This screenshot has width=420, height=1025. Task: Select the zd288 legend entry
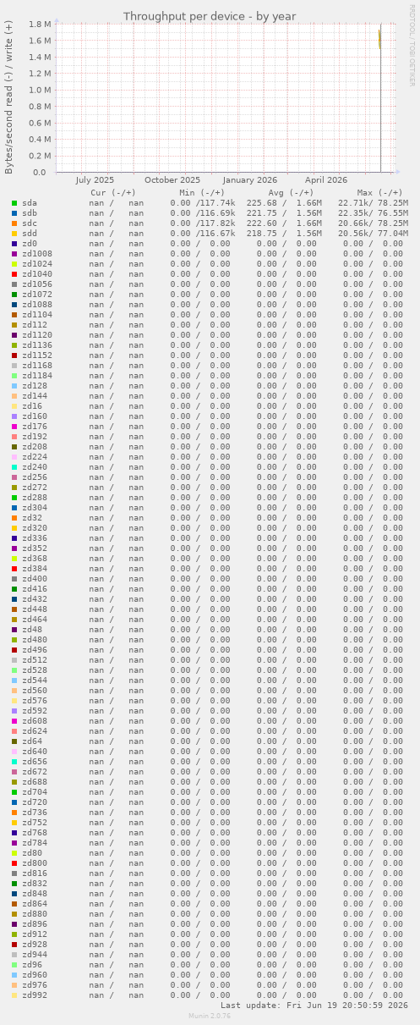point(35,498)
